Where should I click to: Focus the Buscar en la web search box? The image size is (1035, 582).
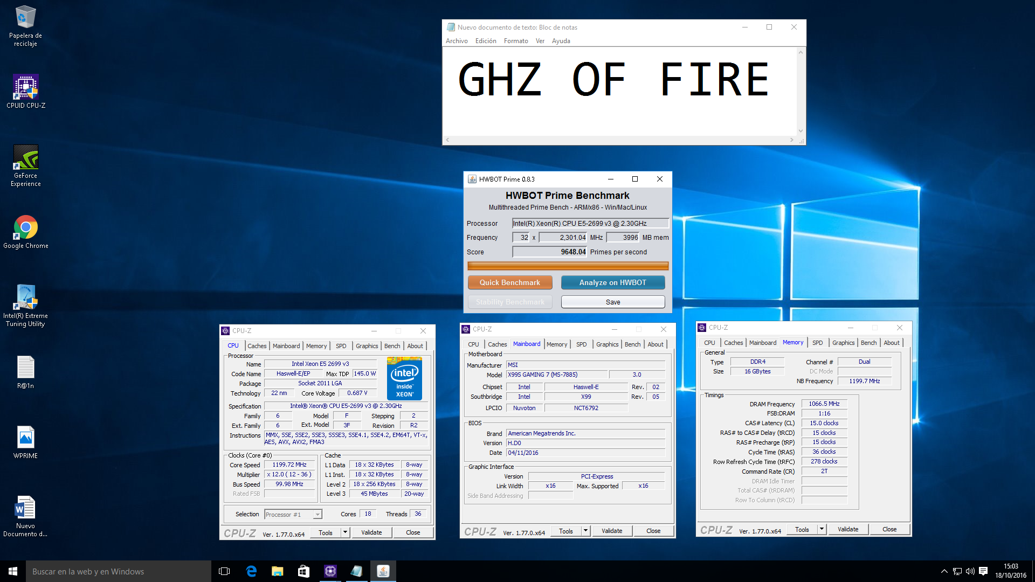coord(119,571)
